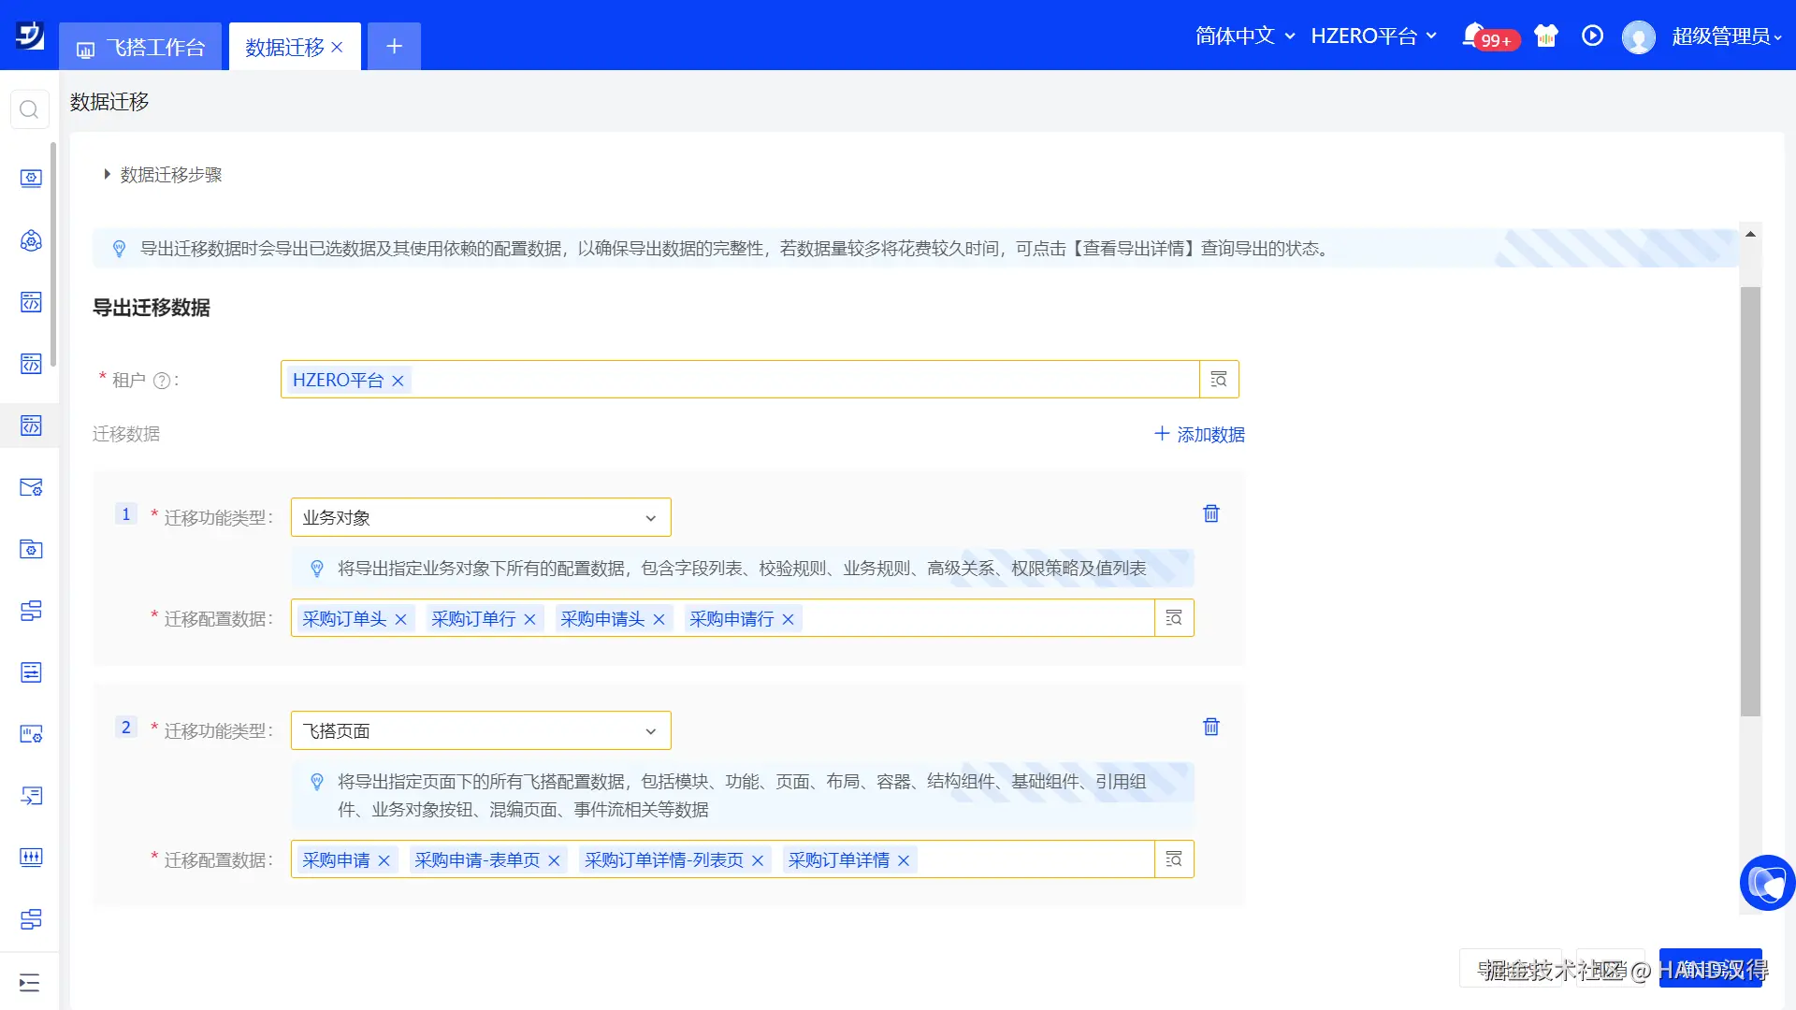Open tenant lookup search icon
Screen dimensions: 1796x1010
pos(1219,380)
